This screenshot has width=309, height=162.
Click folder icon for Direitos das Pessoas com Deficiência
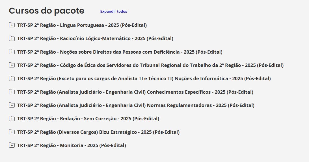pyautogui.click(x=12, y=52)
